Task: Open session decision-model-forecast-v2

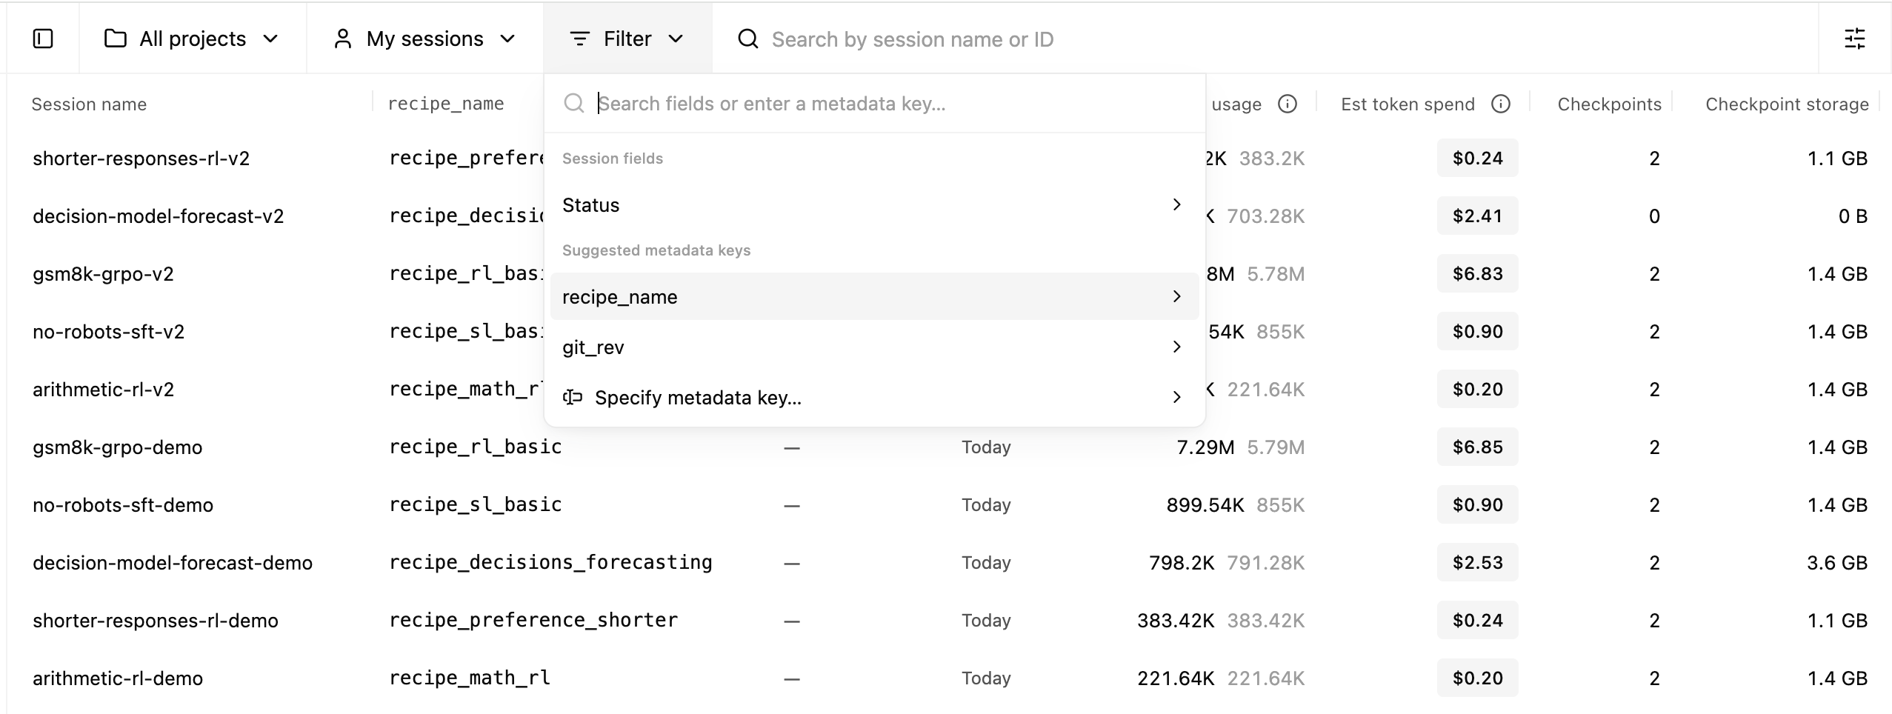Action: (x=159, y=216)
